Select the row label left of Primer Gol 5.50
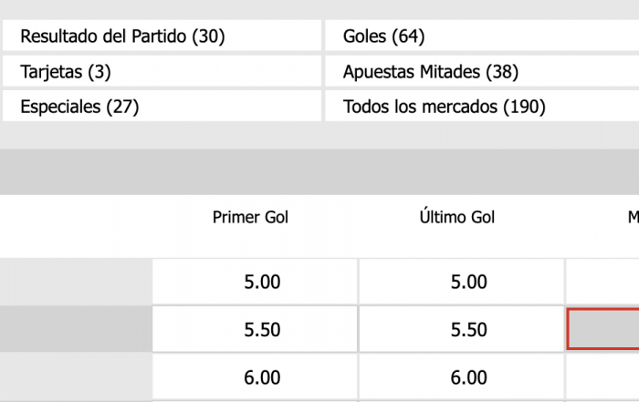Screen dimensions: 639x402 75,329
